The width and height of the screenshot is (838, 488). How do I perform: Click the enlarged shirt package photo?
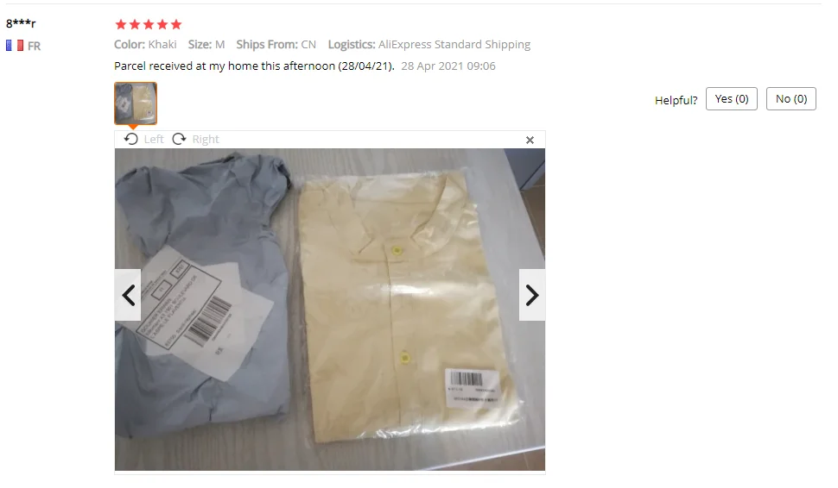tap(330, 310)
